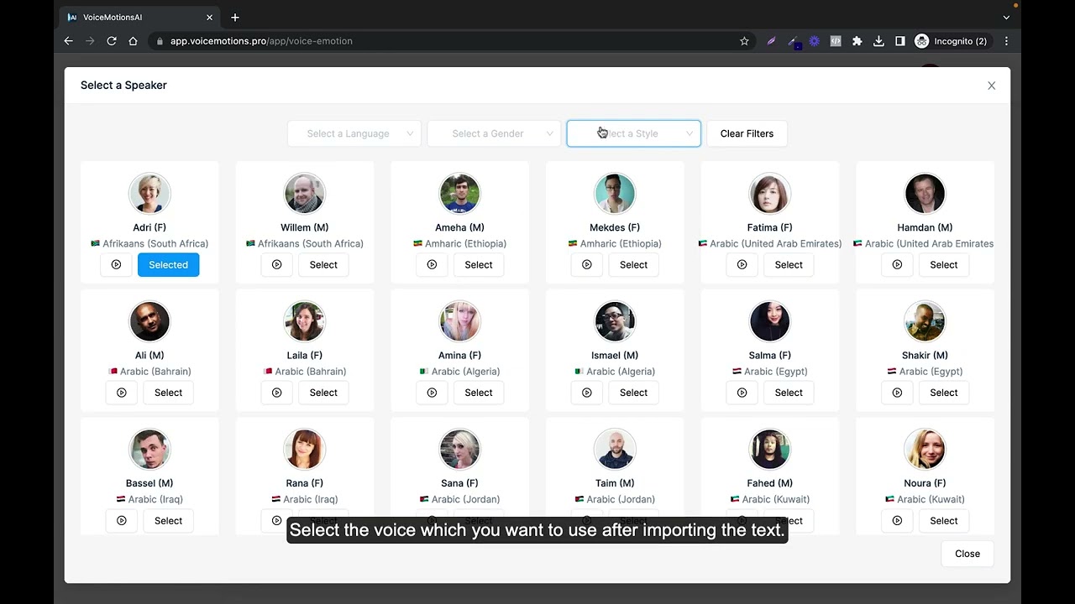Play voice preview for Noura

pyautogui.click(x=897, y=521)
